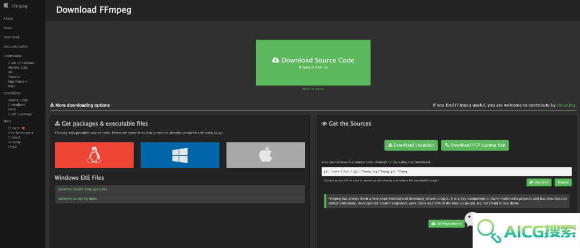Open Forums link in sidebar

point(14,77)
